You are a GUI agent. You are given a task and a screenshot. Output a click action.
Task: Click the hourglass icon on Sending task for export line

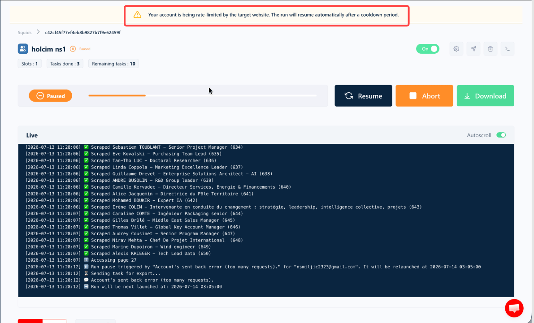point(86,273)
